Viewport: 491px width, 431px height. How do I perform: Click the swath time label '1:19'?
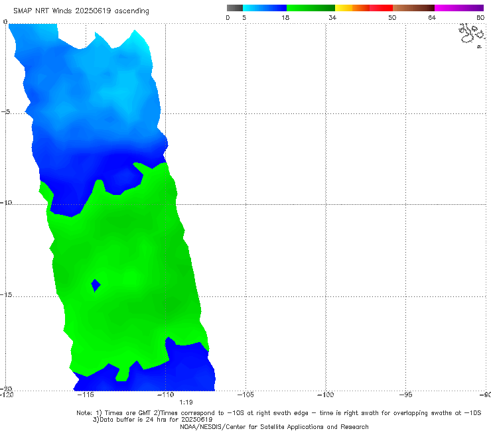186,402
